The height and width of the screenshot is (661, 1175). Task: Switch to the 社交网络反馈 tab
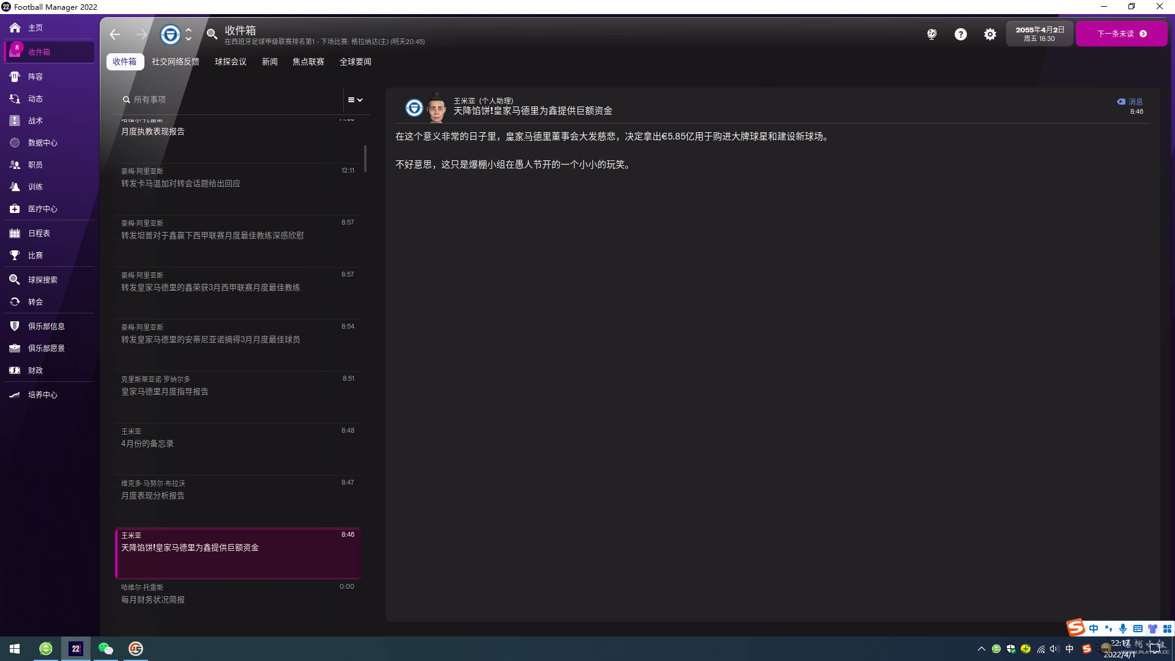point(176,62)
